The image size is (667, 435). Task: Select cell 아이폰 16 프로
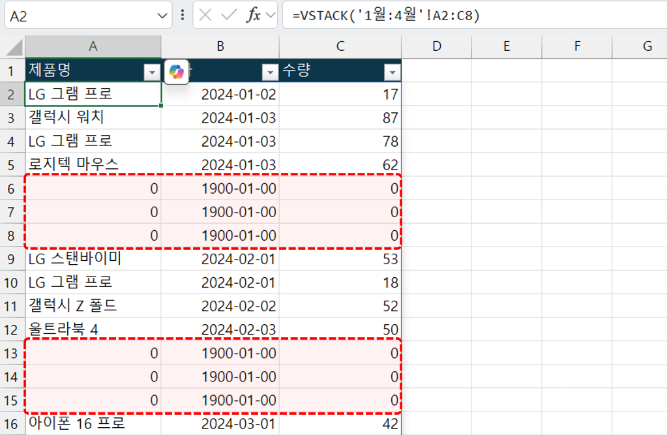tap(93, 423)
